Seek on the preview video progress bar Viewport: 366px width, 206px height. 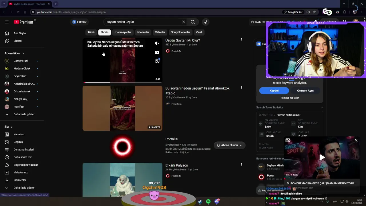click(122, 82)
